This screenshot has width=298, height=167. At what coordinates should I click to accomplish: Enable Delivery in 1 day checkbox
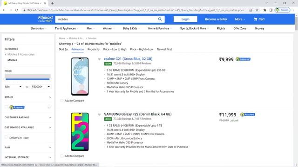[6, 137]
